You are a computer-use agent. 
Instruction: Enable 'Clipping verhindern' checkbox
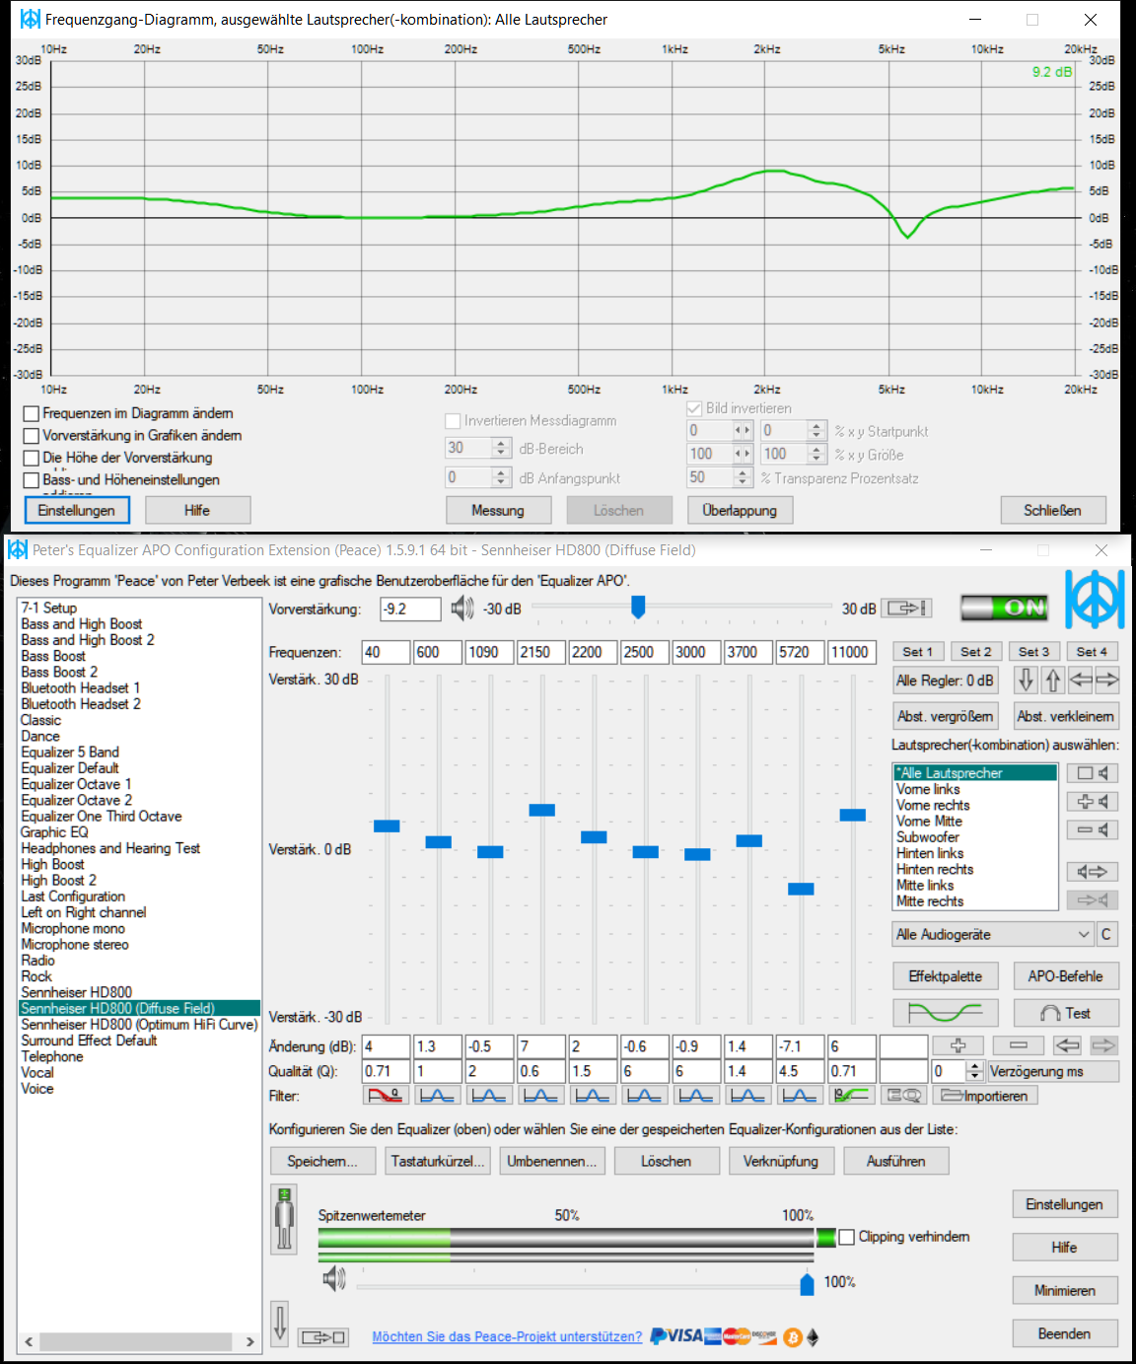point(846,1237)
